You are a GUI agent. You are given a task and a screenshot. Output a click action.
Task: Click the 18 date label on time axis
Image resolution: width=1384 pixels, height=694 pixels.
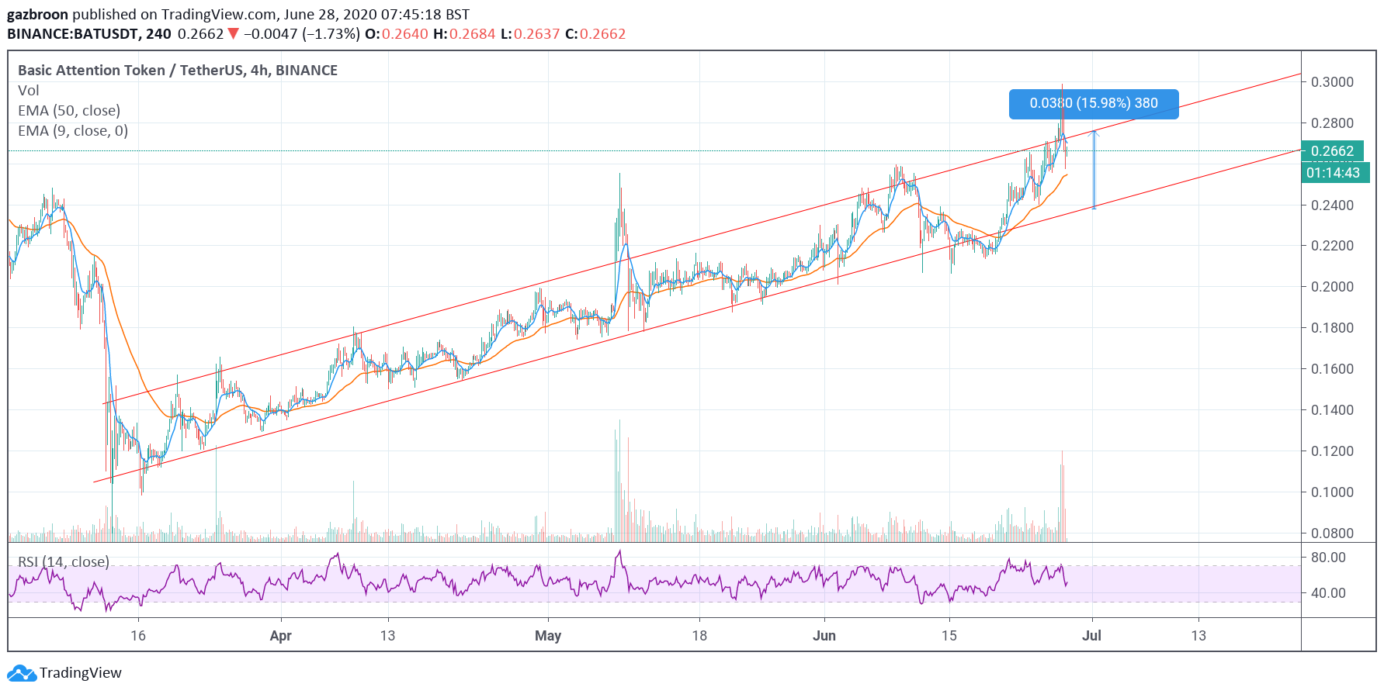699,636
